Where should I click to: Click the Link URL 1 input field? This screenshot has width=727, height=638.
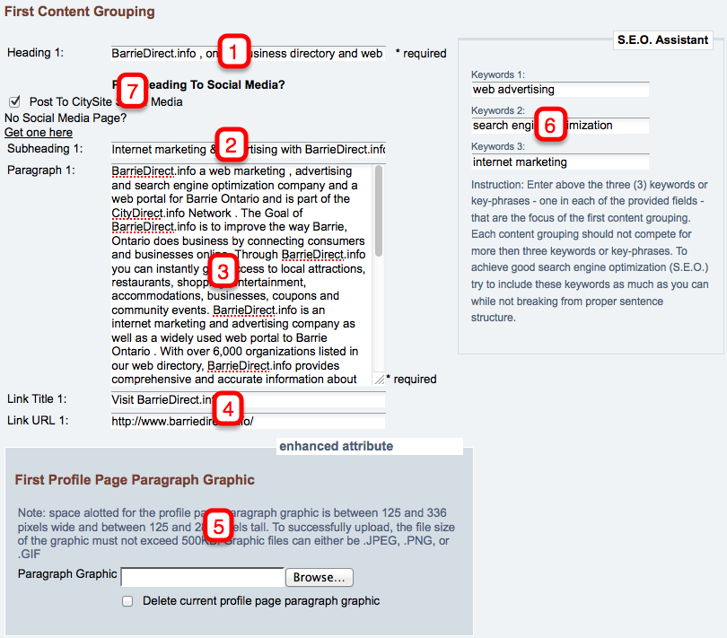pos(248,421)
